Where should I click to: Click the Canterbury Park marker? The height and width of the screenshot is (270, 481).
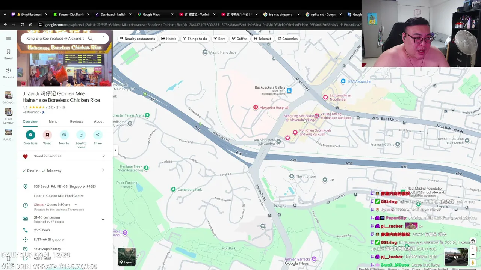(x=173, y=190)
